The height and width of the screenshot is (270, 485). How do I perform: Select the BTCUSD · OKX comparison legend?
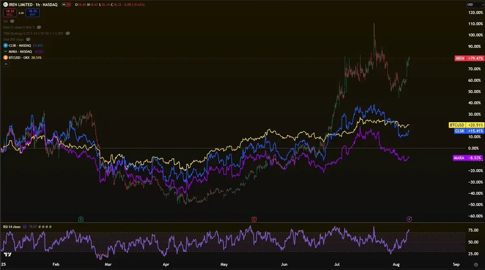19,58
